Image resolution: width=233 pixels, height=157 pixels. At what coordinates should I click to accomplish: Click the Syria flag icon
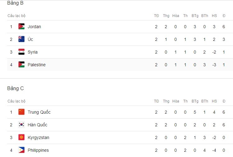(21, 52)
